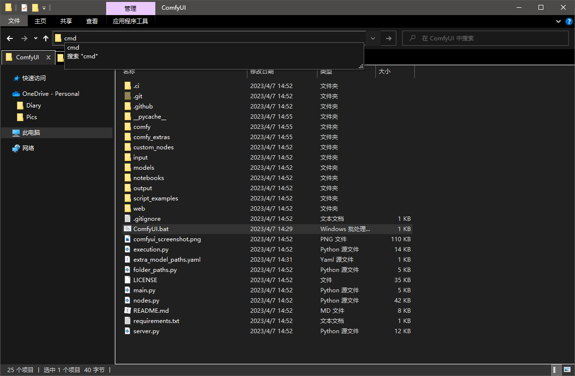Close the ComfyUI folder tab
Image resolution: width=575 pixels, height=376 pixels.
(x=48, y=57)
